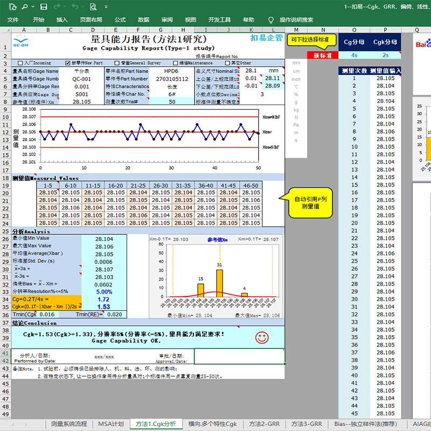Tick the 常规General Survey checkbox
This screenshot has height=431, width=431.
click(x=117, y=63)
